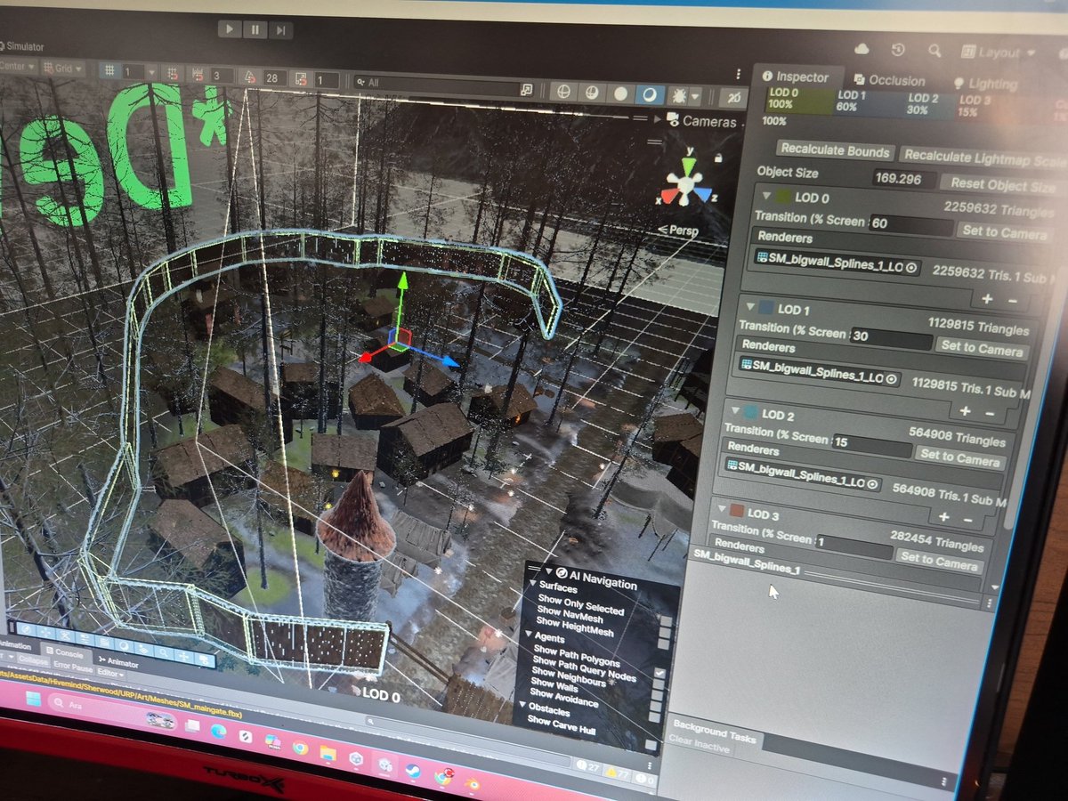Click the rotate snap value field 28
Image resolution: width=1068 pixels, height=801 pixels.
pyautogui.click(x=274, y=78)
